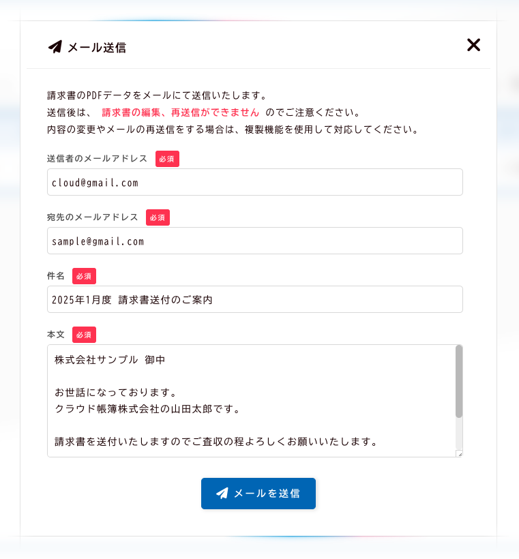The image size is (519, 559).
Task: Click the red 請求書の編集、再送信ができません warning text
Action: 181,112
